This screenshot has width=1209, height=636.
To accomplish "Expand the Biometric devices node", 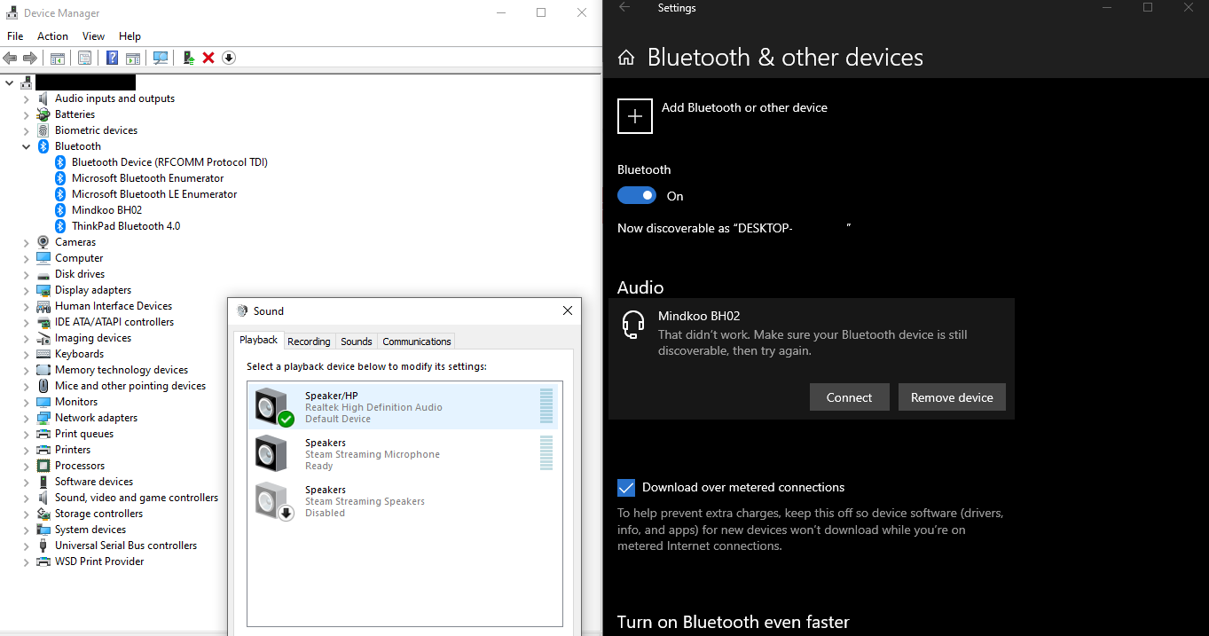I will pos(27,130).
